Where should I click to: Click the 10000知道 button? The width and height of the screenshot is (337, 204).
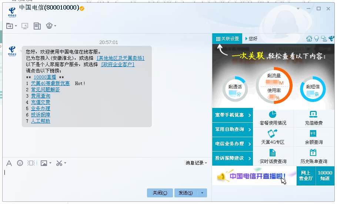[x=325, y=176]
